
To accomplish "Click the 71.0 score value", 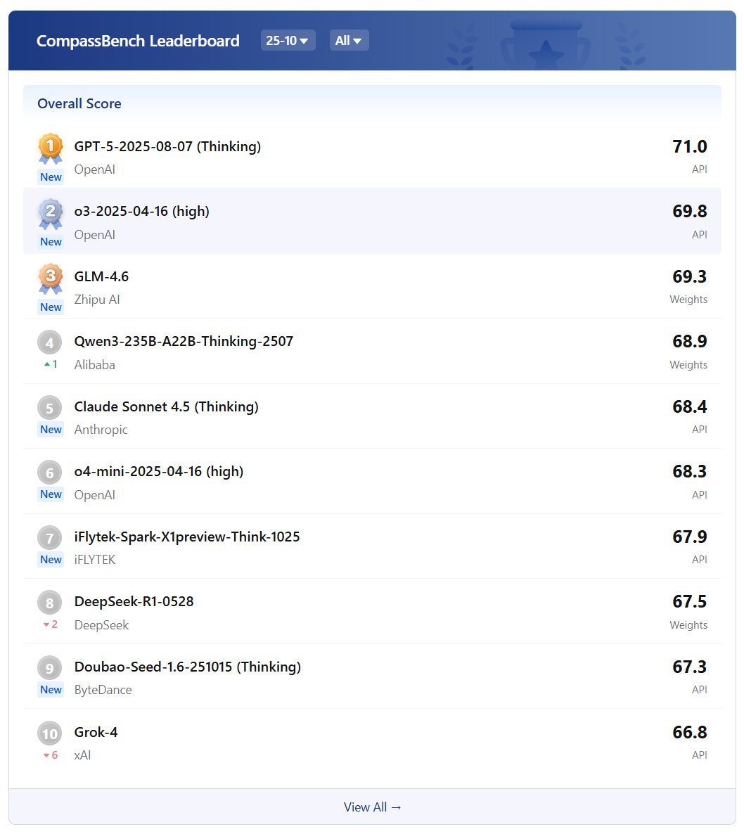I will pyautogui.click(x=690, y=147).
